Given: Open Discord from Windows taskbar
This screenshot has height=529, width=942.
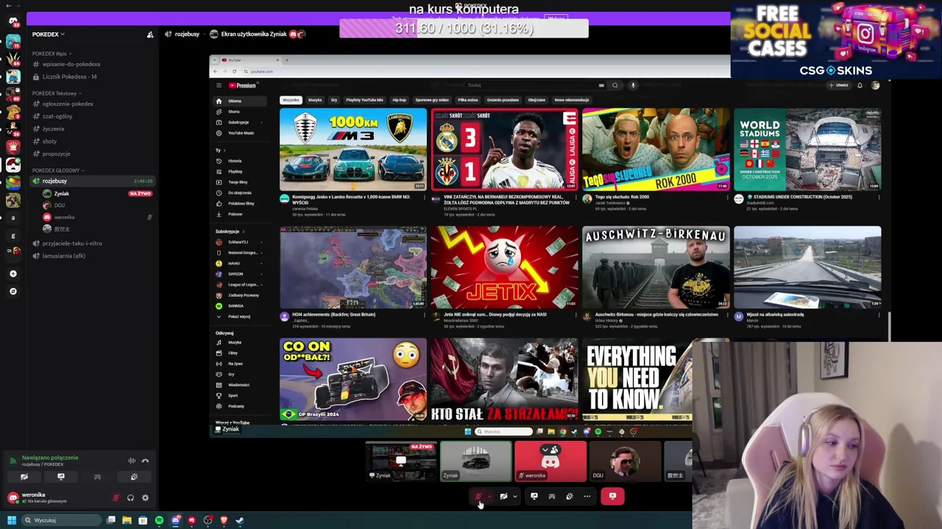Looking at the screenshot, I should click(176, 520).
